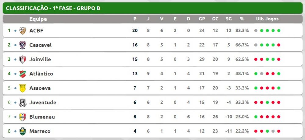The width and height of the screenshot is (305, 140).
Task: Click the Equipe column header
Action: 38,19
